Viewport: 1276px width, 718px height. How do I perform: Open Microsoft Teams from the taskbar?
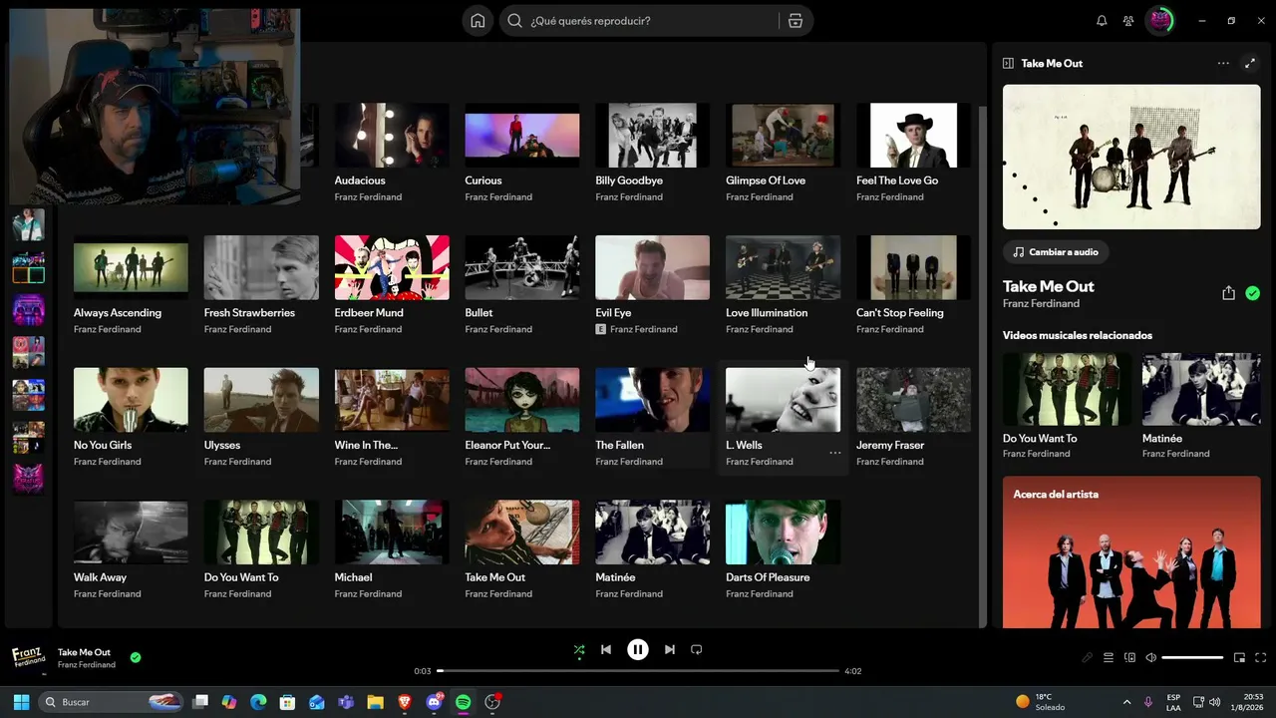click(x=346, y=702)
